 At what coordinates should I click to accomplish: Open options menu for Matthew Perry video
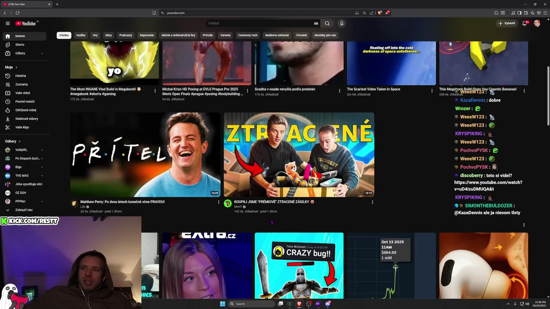[x=219, y=202]
